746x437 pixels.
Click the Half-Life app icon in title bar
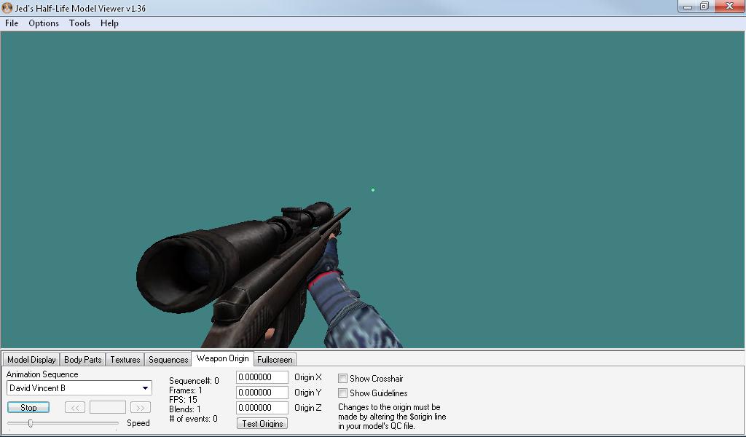pyautogui.click(x=7, y=8)
